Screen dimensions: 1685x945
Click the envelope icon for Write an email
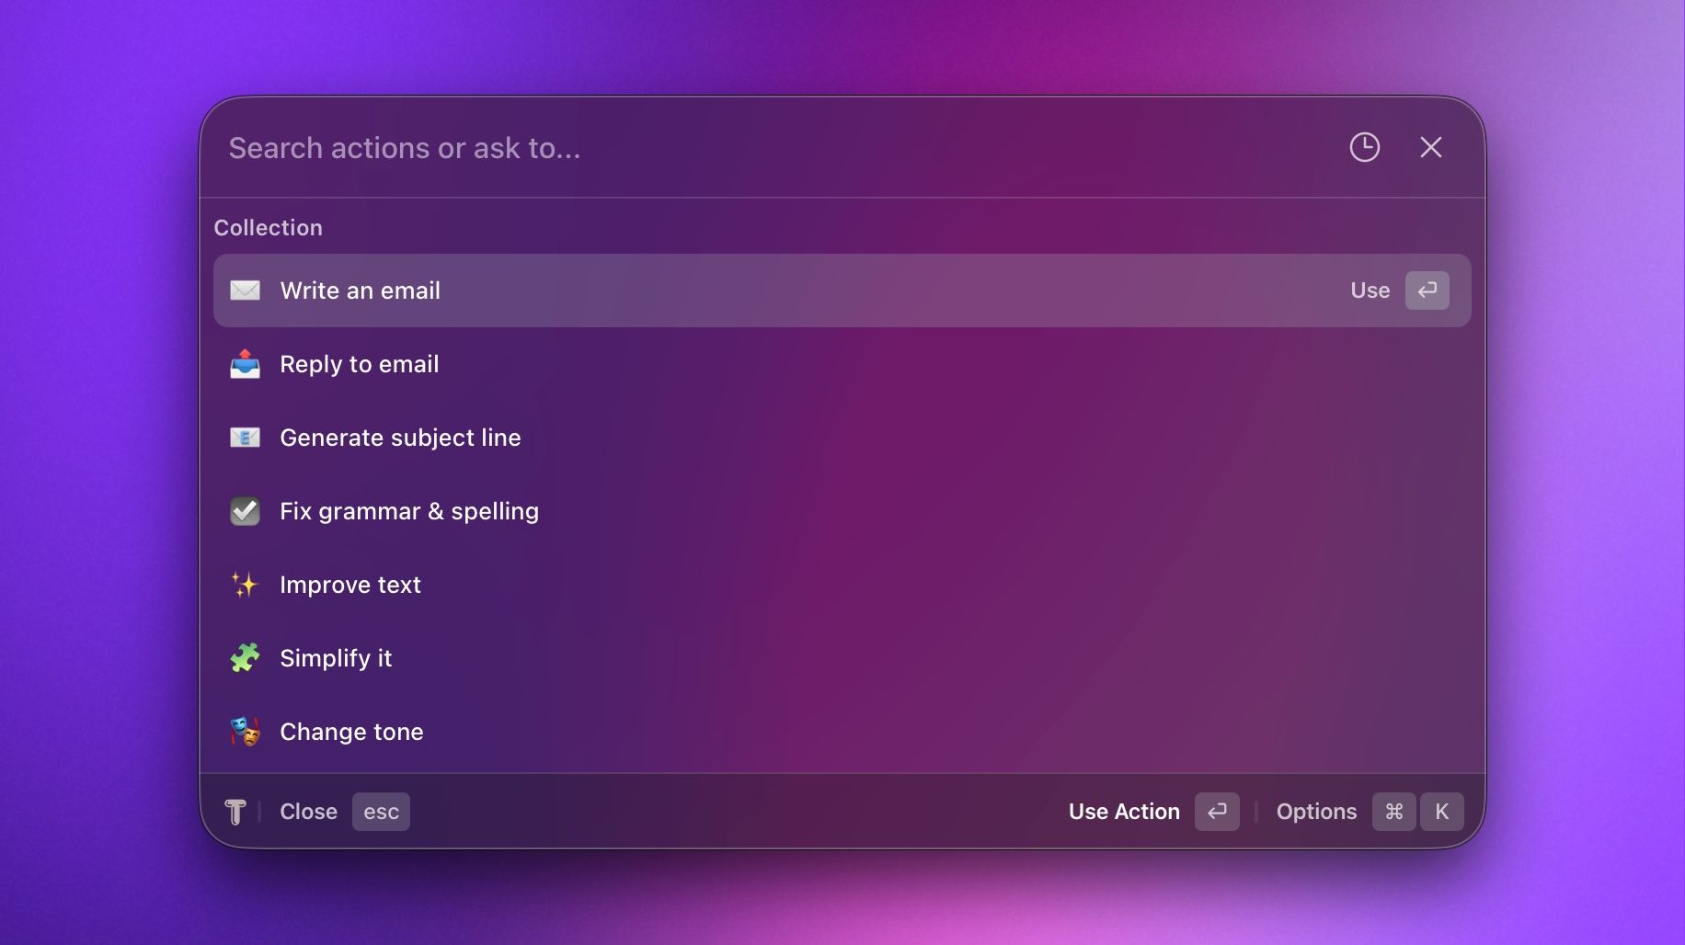coord(245,290)
